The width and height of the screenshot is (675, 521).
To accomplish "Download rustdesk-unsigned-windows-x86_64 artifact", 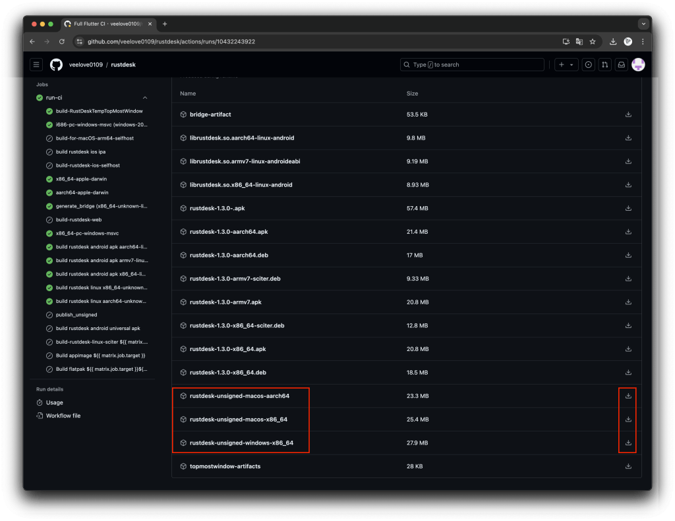I will [x=628, y=443].
